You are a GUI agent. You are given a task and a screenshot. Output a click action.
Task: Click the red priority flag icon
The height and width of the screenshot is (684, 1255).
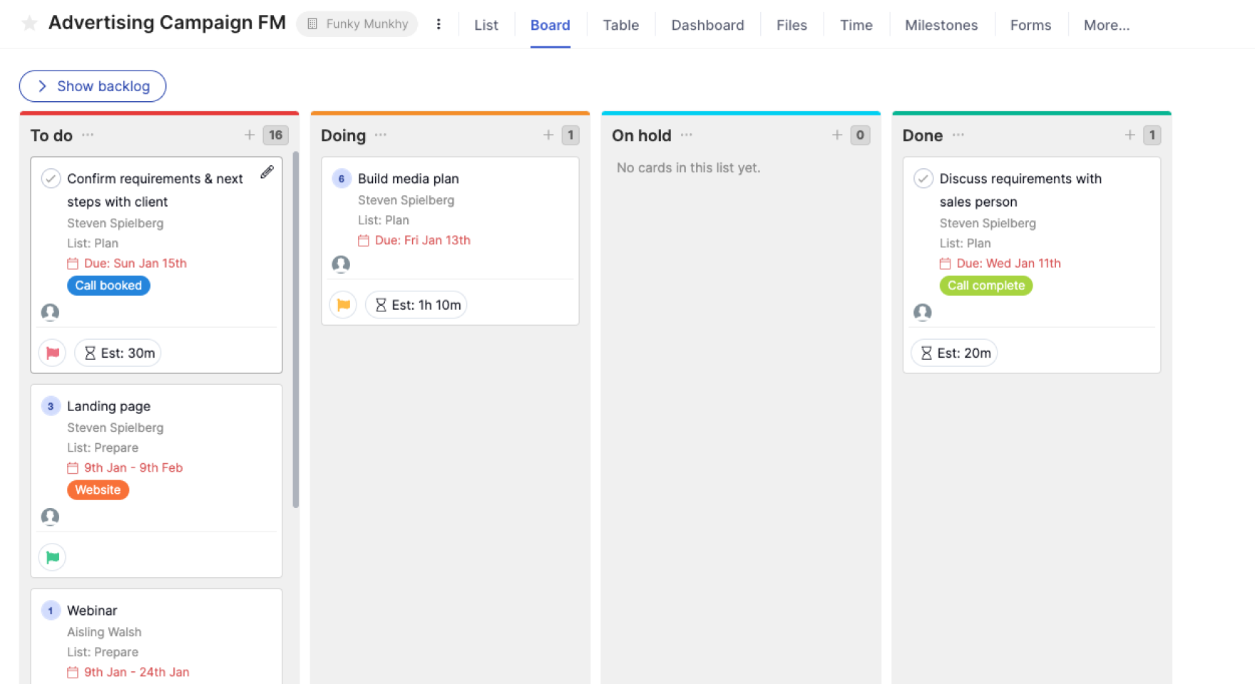[x=52, y=353]
